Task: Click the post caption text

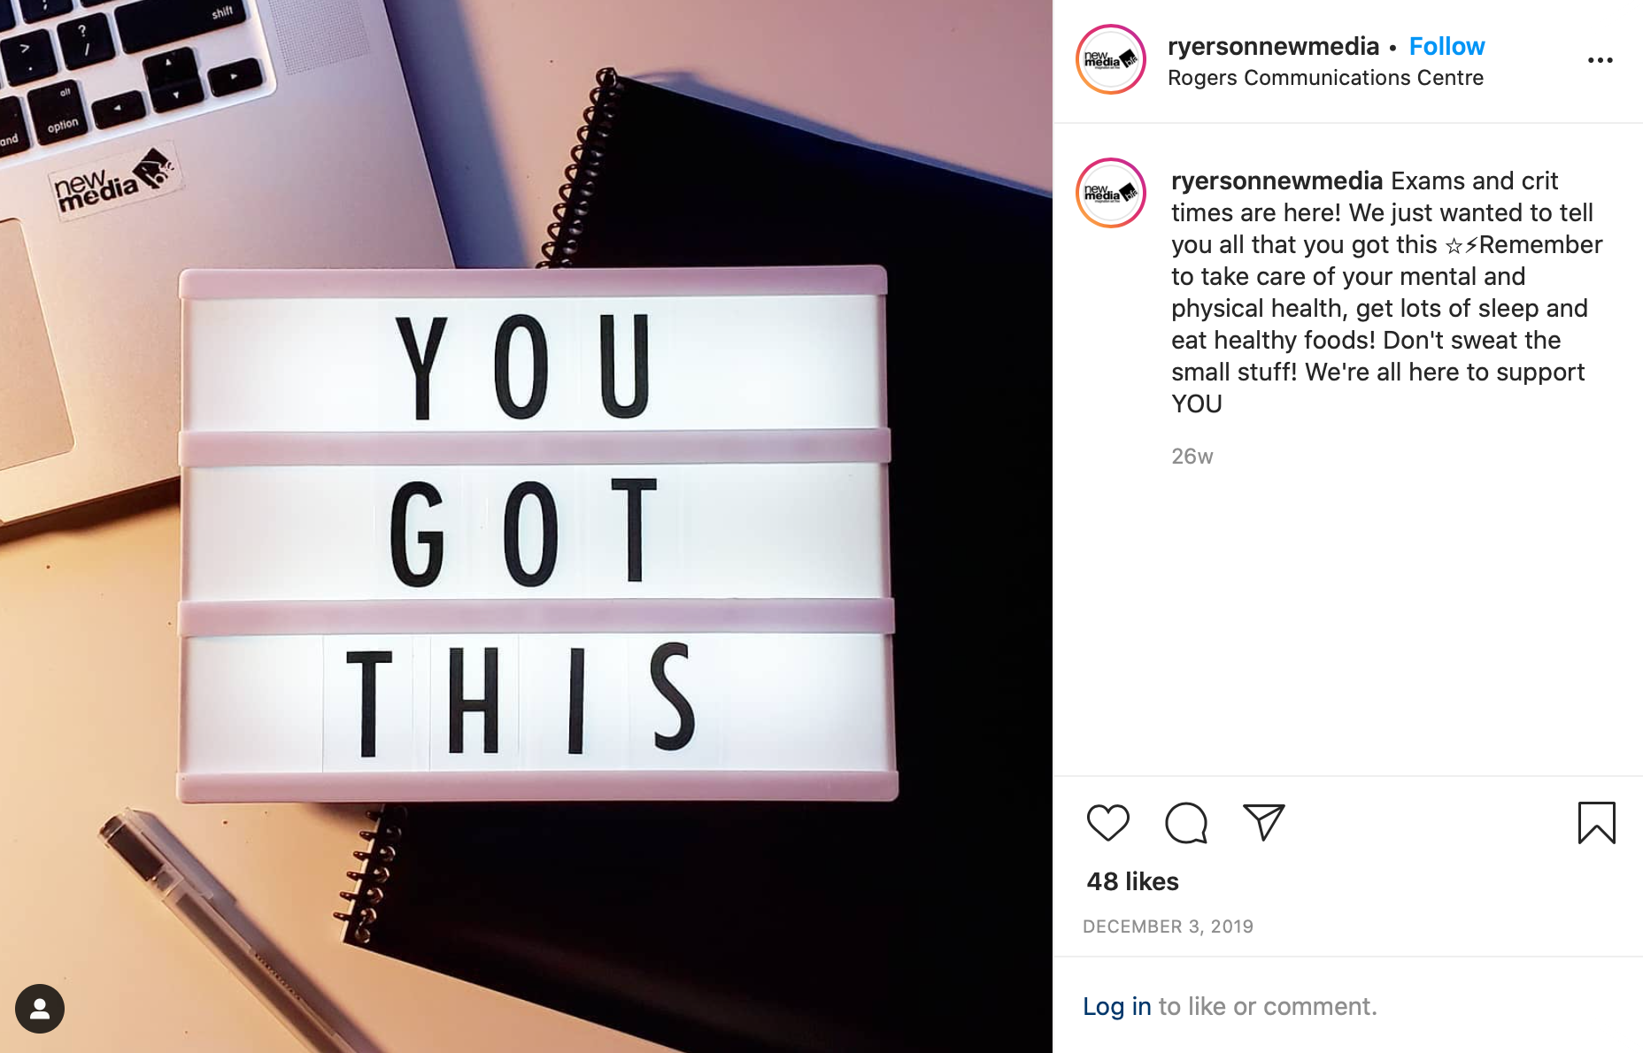Action: point(1386,292)
